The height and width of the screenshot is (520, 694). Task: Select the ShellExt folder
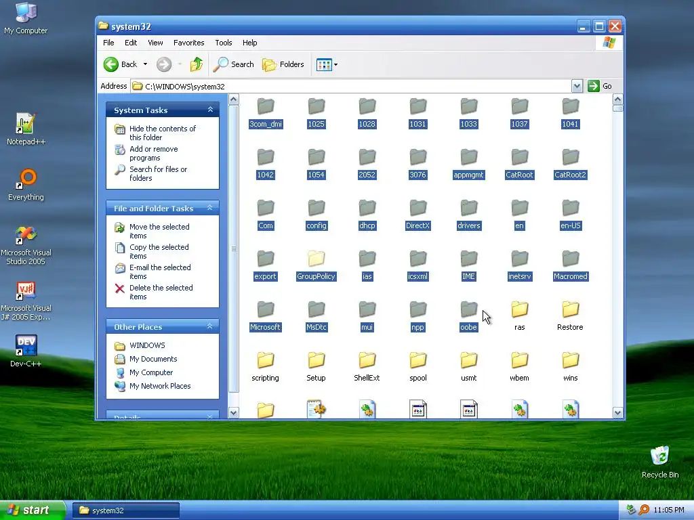click(367, 368)
